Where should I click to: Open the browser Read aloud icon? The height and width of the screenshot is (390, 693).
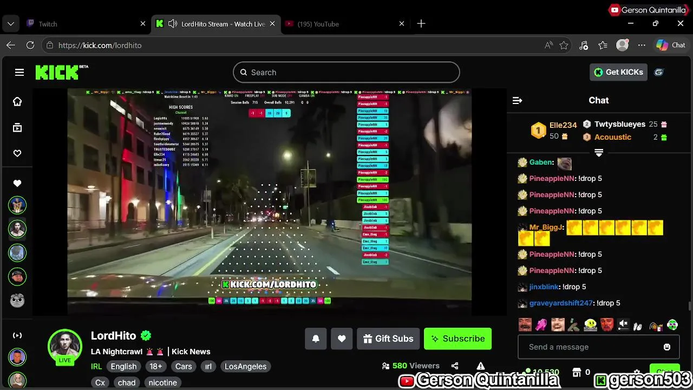[548, 45]
